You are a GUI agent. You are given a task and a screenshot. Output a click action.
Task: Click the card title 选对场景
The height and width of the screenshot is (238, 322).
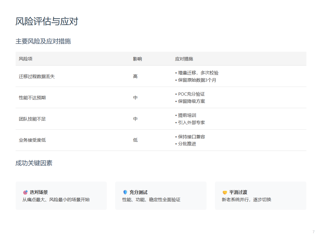tap(39, 192)
